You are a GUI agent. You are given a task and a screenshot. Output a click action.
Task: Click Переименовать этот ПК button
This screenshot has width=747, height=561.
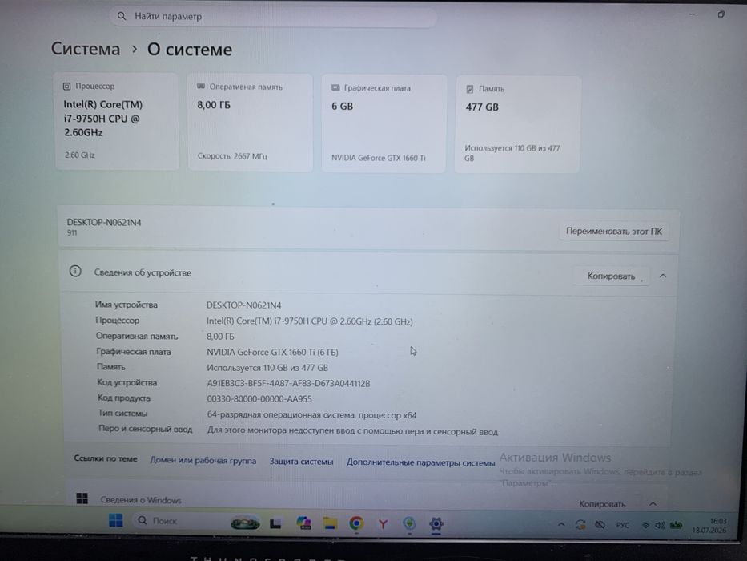coord(613,232)
